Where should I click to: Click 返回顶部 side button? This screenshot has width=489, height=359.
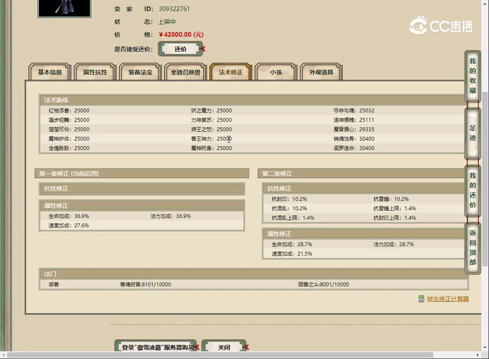pos(473,247)
